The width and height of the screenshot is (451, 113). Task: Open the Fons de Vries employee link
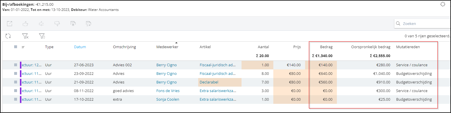(168, 91)
